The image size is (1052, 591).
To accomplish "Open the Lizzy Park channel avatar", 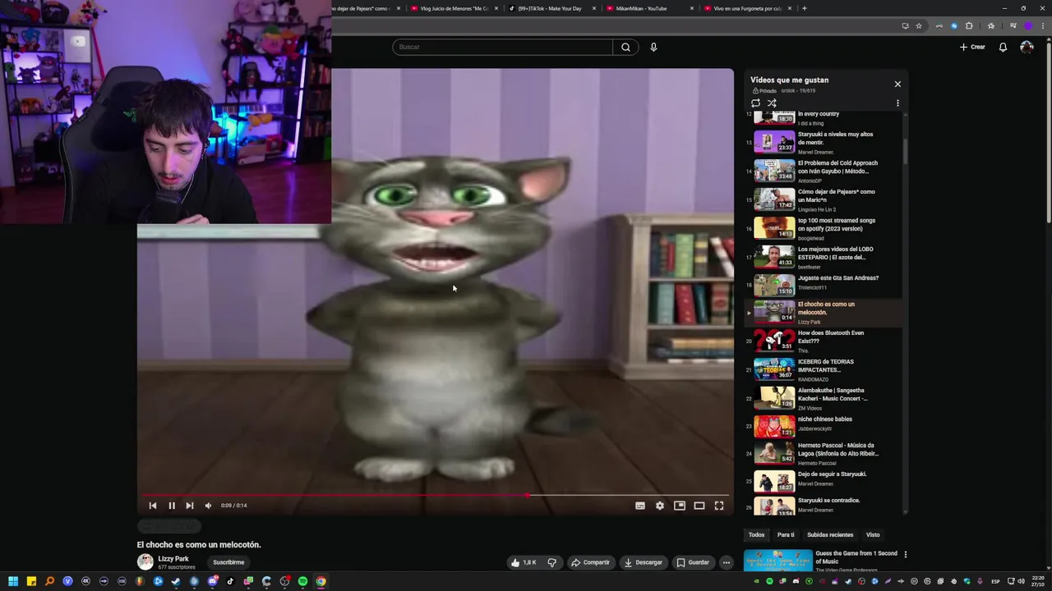I will (x=145, y=562).
